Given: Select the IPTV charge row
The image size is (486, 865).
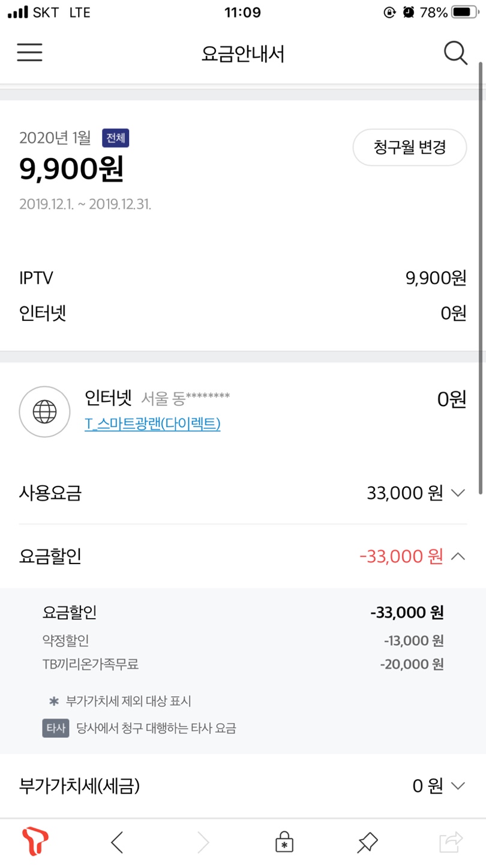Looking at the screenshot, I should coord(242,278).
